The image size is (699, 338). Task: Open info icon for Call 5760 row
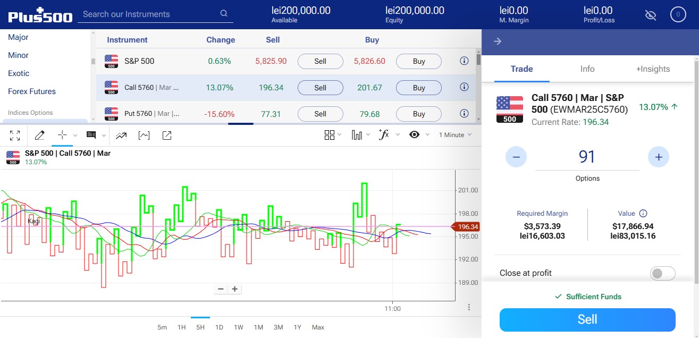[464, 87]
